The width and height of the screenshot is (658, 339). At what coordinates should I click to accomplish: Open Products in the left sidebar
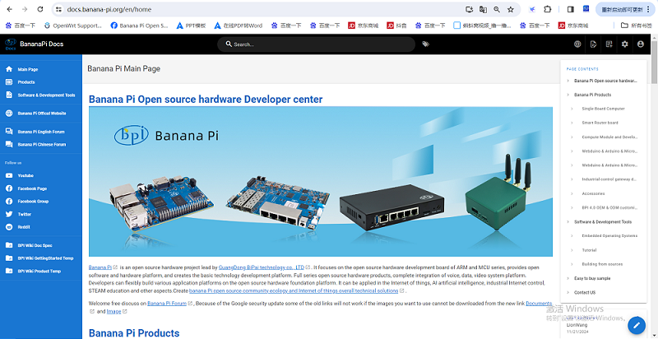coord(26,82)
